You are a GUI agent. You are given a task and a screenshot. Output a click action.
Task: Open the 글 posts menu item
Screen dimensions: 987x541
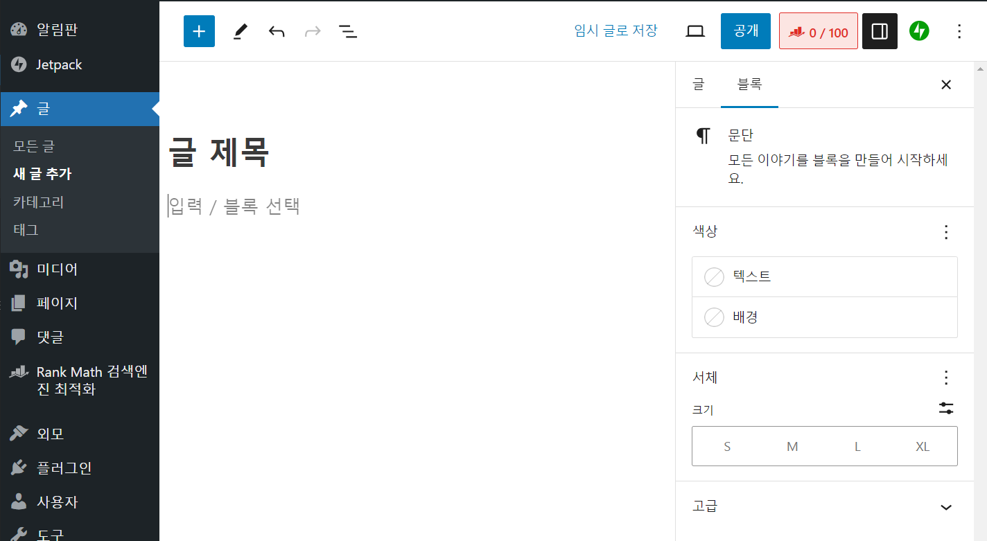80,109
